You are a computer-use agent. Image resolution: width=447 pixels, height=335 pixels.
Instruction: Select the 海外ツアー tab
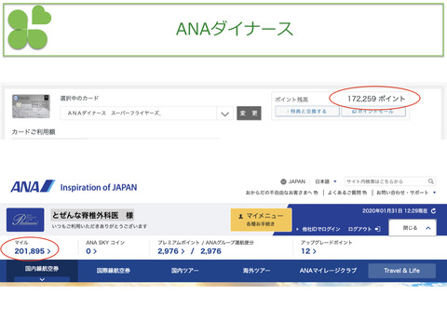coord(256,271)
